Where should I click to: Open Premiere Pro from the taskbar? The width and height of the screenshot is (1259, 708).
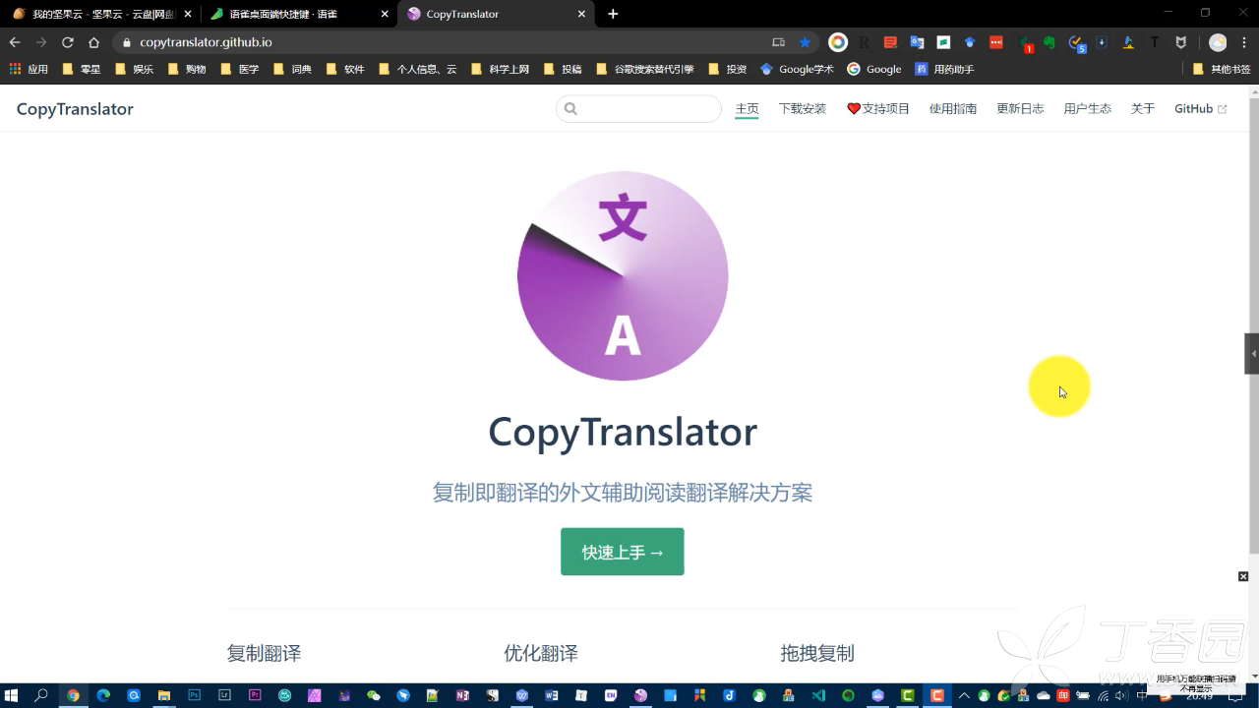255,695
